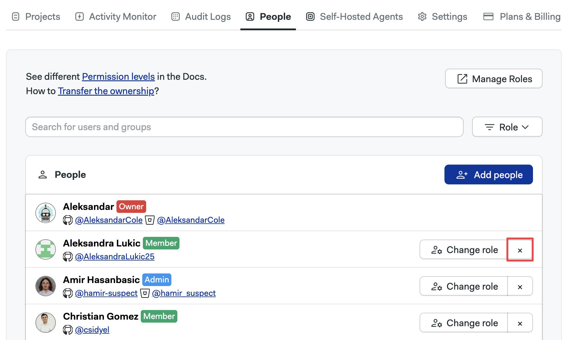Click the Settings gear icon
The height and width of the screenshot is (340, 569).
tap(422, 16)
